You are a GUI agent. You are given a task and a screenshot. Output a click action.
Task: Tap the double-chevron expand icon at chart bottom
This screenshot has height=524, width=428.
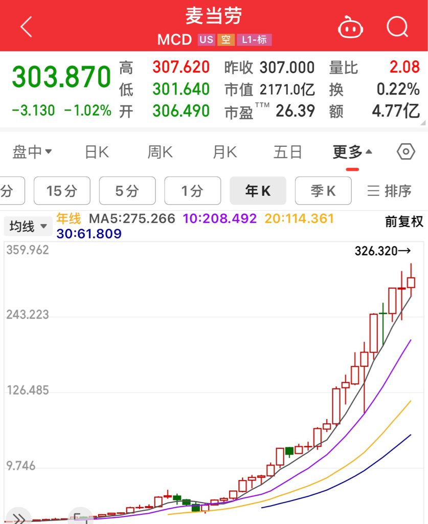click(19, 518)
